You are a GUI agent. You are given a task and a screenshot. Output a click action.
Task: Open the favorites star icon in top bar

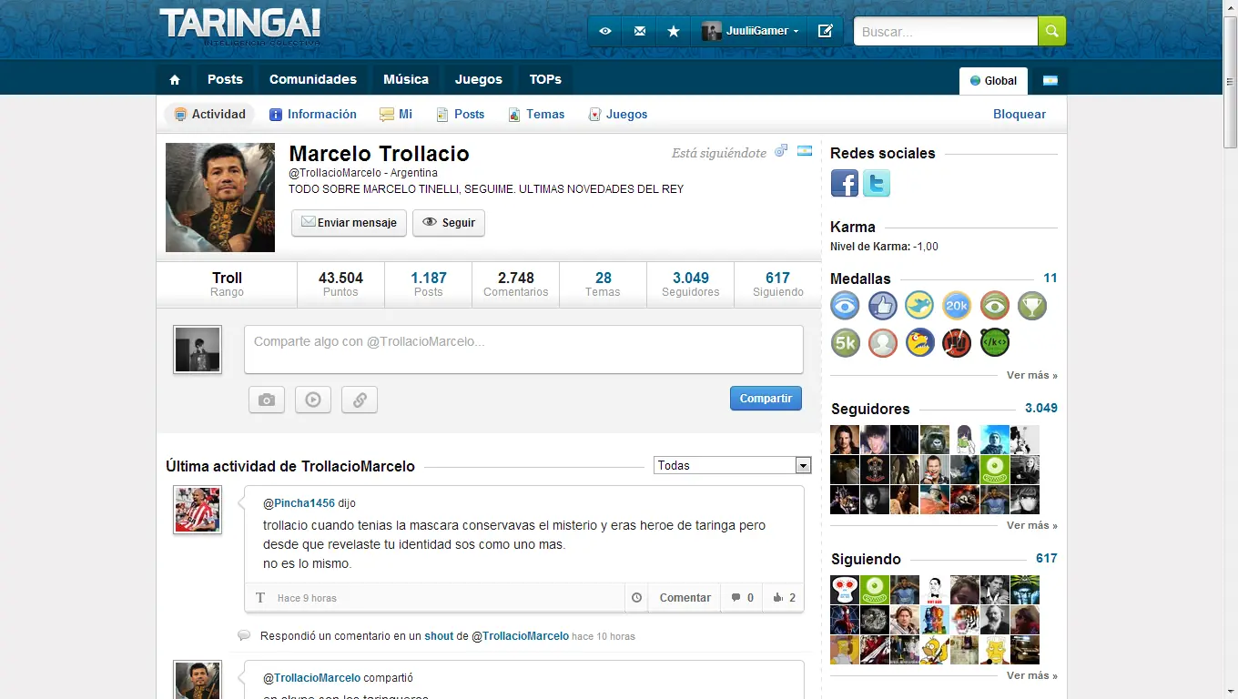coord(674,31)
